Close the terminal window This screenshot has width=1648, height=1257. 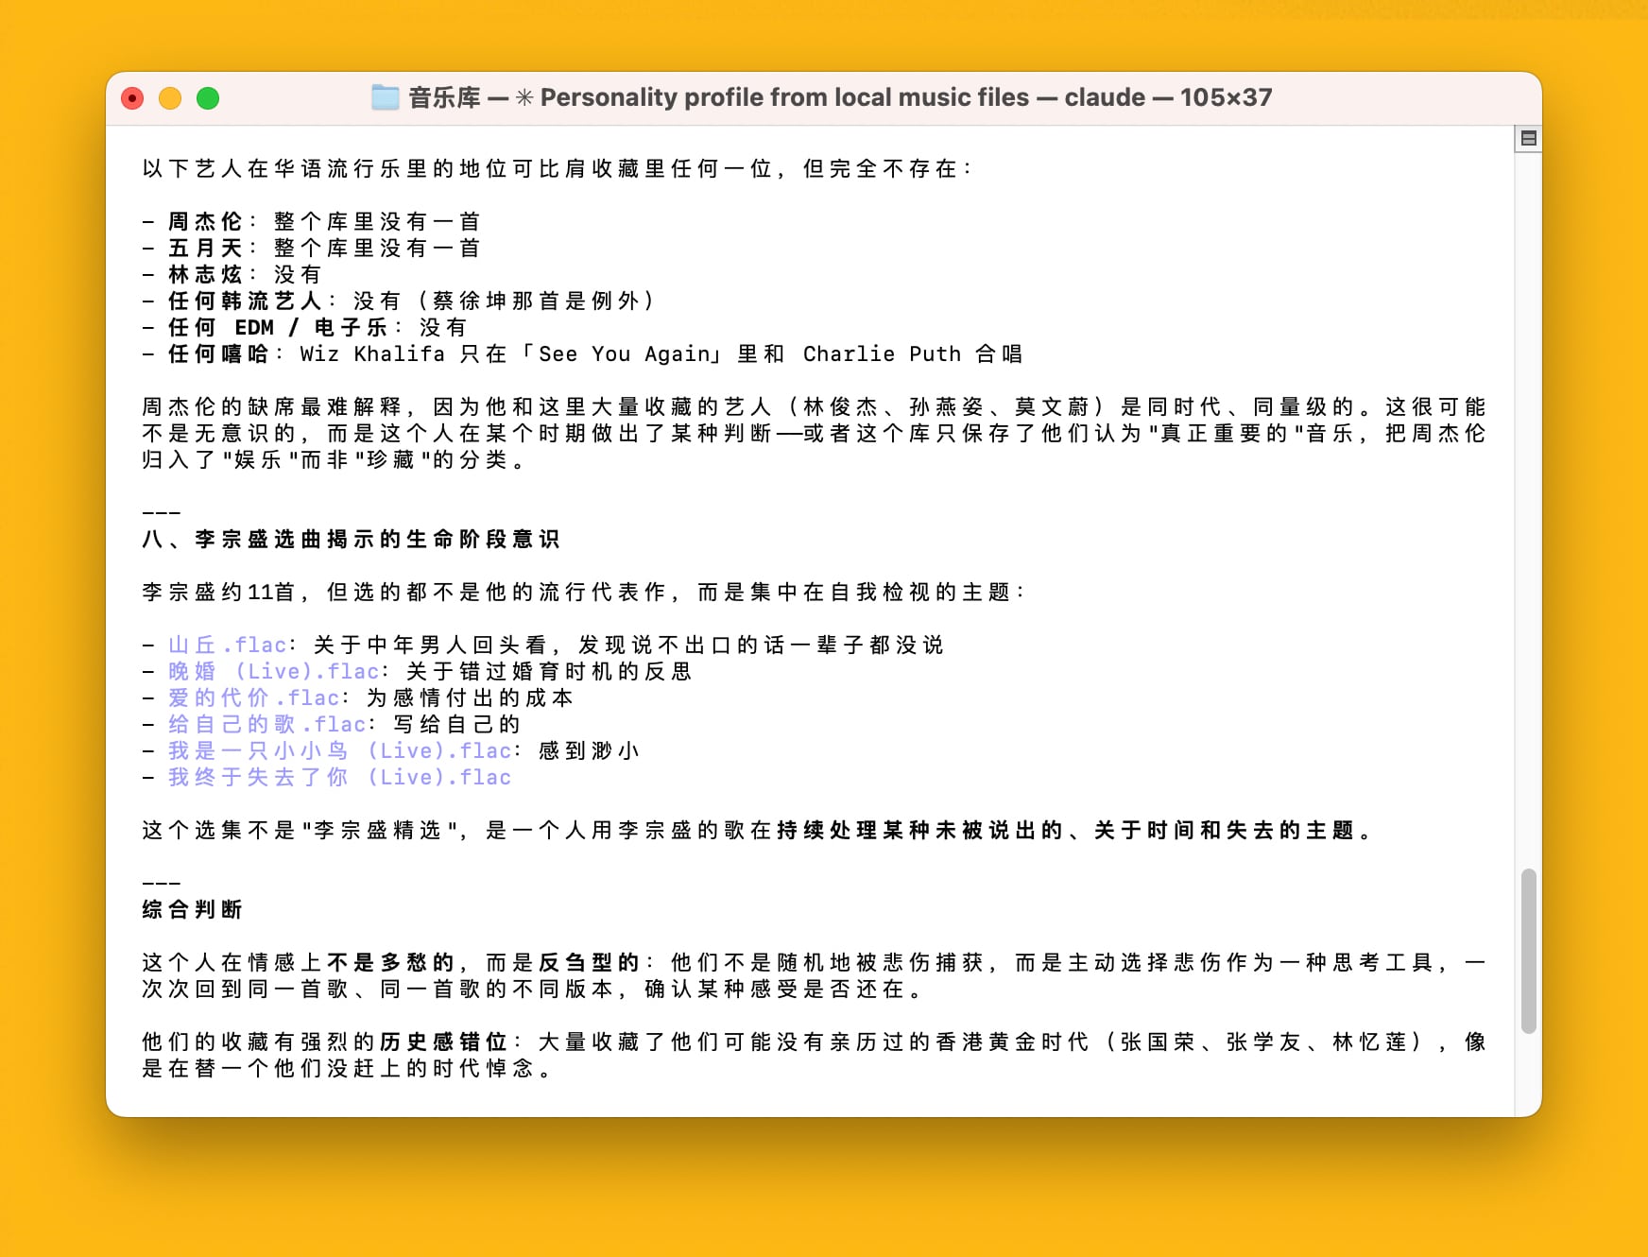pyautogui.click(x=132, y=98)
